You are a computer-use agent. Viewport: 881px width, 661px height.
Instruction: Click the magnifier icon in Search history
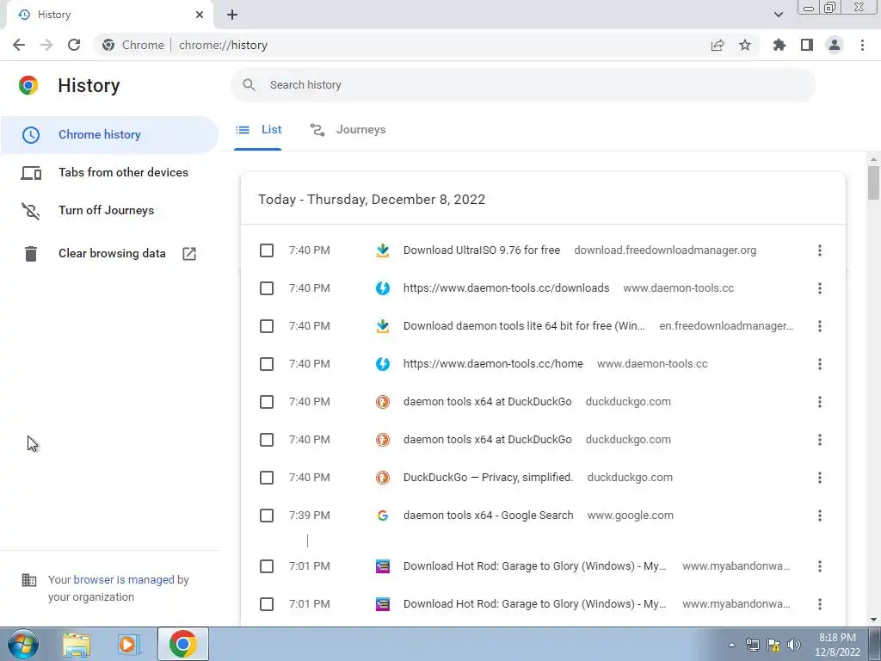(x=249, y=85)
